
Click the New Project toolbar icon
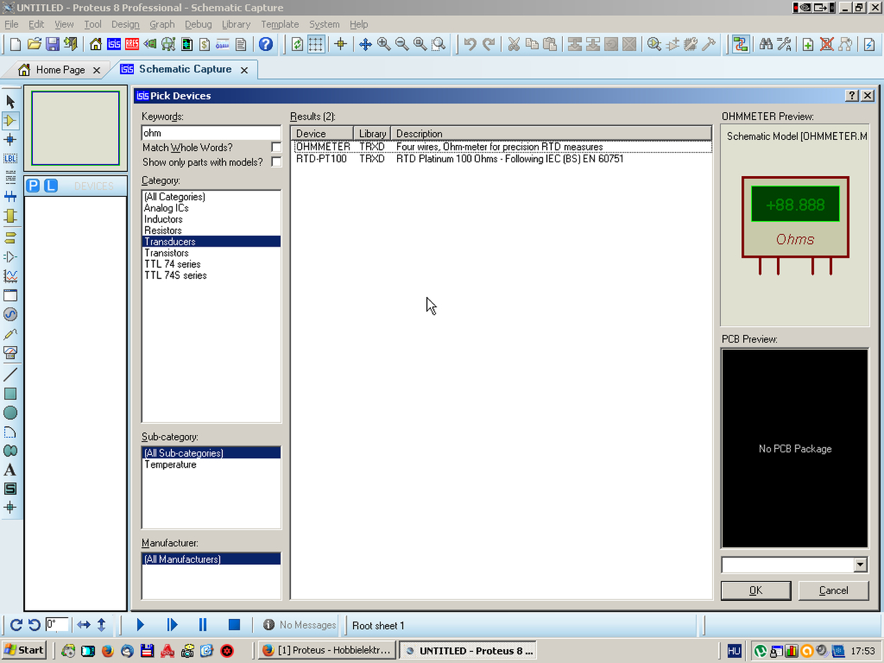[x=15, y=44]
